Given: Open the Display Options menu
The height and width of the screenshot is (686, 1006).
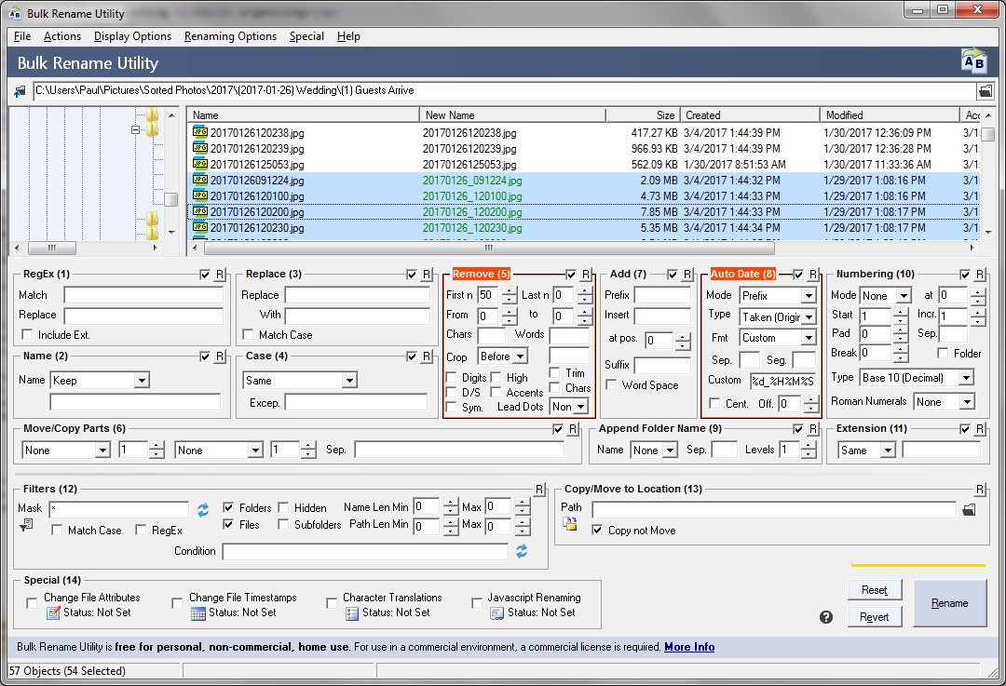Looking at the screenshot, I should point(133,36).
